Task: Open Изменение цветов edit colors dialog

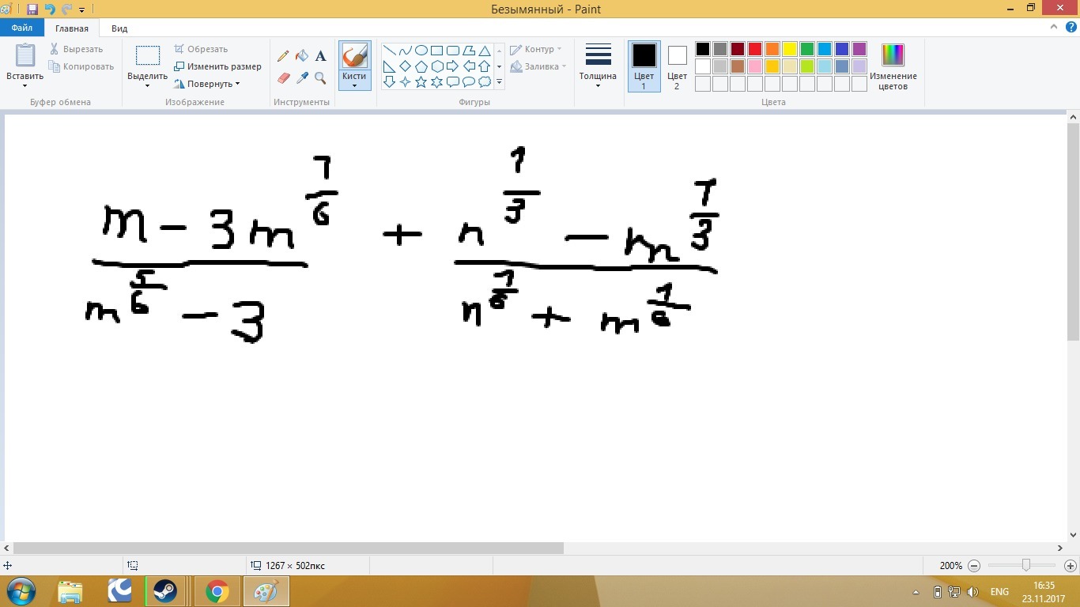Action: 893,66
